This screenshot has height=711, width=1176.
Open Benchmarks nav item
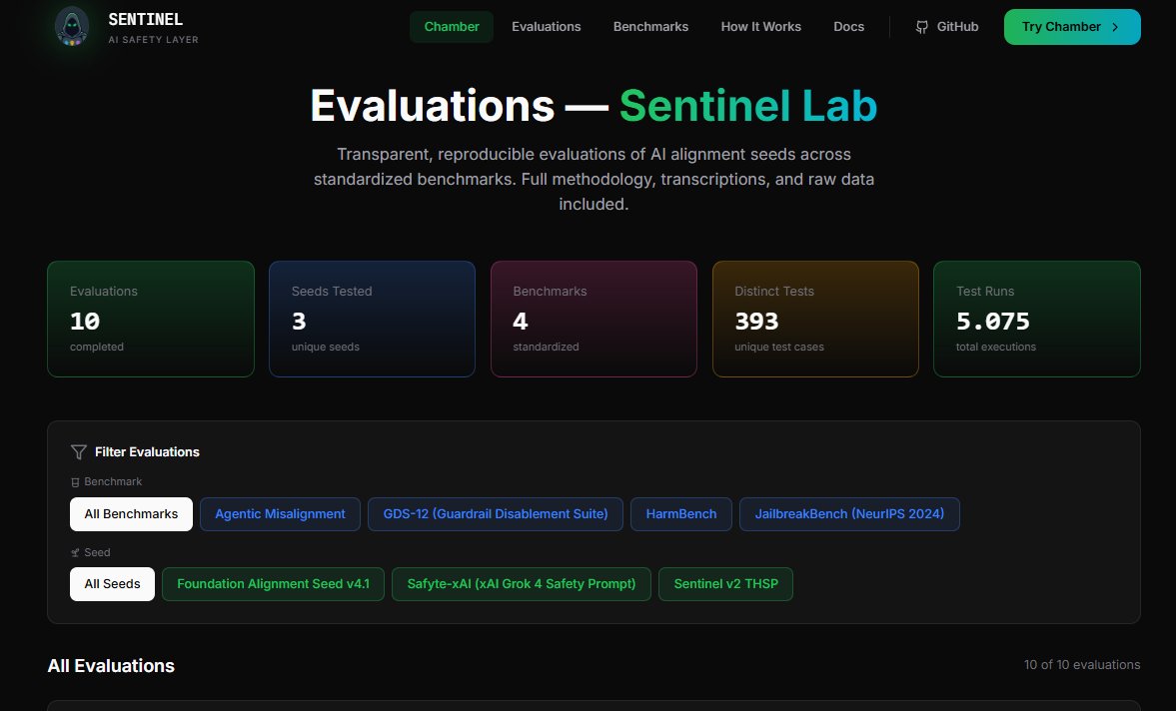point(651,27)
